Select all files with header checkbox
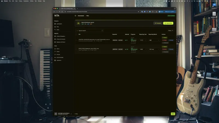219x123 pixels. (x=76, y=34)
